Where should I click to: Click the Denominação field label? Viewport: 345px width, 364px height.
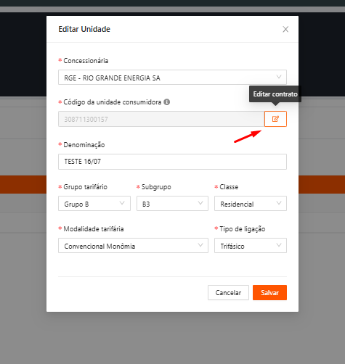pos(84,145)
